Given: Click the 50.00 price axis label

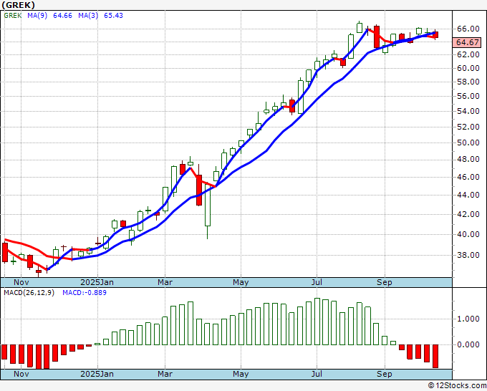Looking at the screenshot, I should tap(468, 143).
